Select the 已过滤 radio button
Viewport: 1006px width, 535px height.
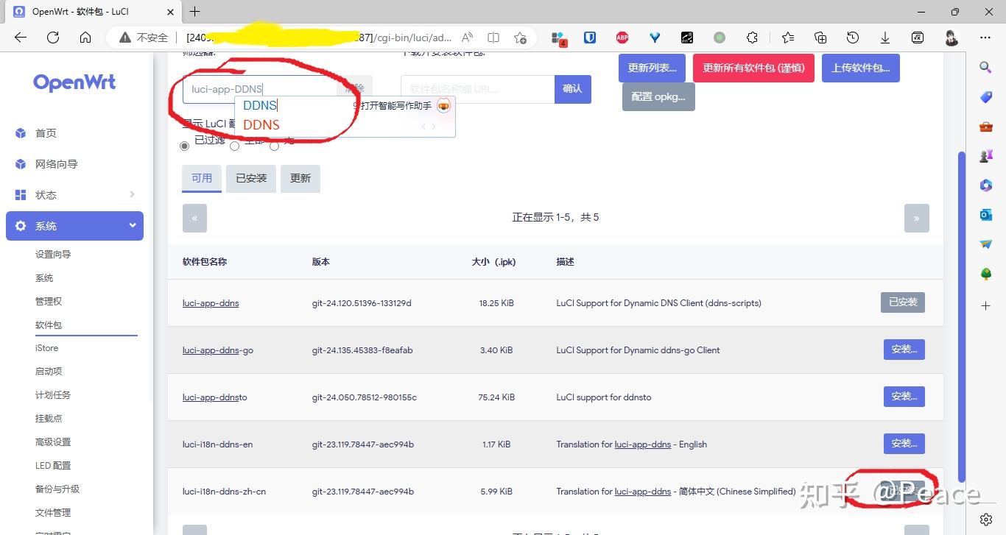pyautogui.click(x=184, y=146)
